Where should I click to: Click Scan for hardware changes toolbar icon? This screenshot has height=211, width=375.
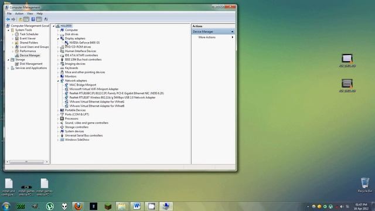tap(46, 19)
